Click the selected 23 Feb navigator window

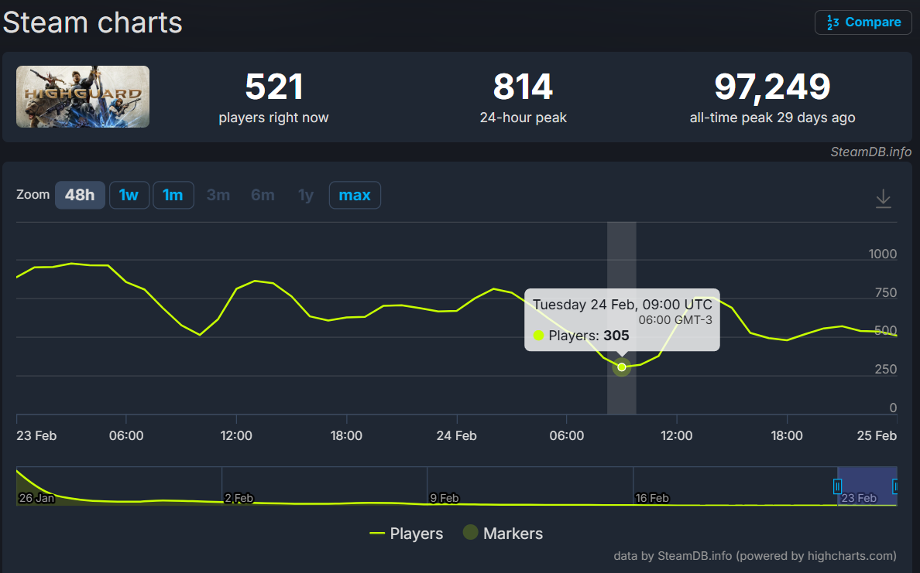click(x=867, y=486)
